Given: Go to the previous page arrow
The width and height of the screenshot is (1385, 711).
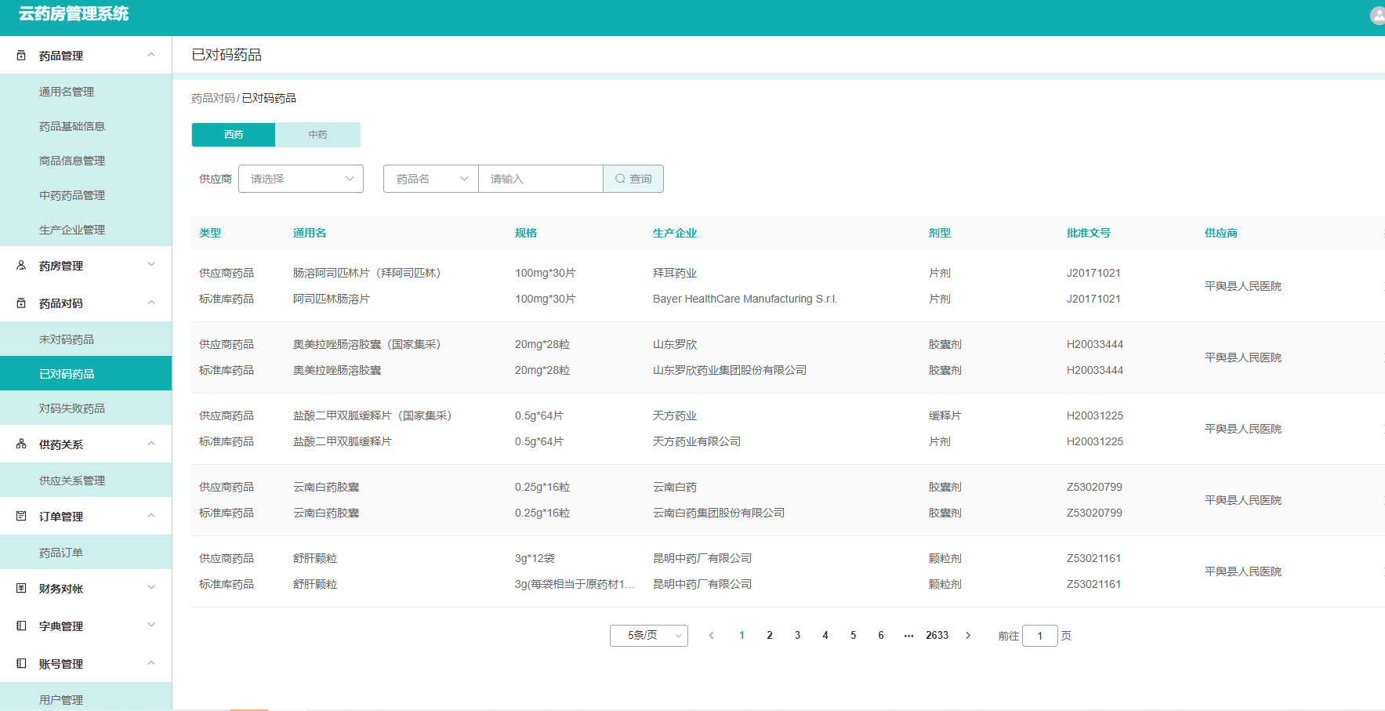Looking at the screenshot, I should (x=712, y=636).
